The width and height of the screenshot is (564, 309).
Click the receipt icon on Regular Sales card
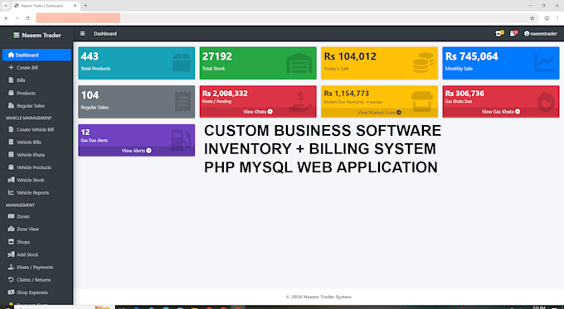[182, 102]
